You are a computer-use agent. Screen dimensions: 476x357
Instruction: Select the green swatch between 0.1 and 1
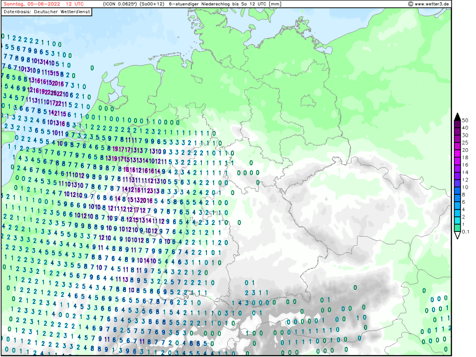pos(457,228)
